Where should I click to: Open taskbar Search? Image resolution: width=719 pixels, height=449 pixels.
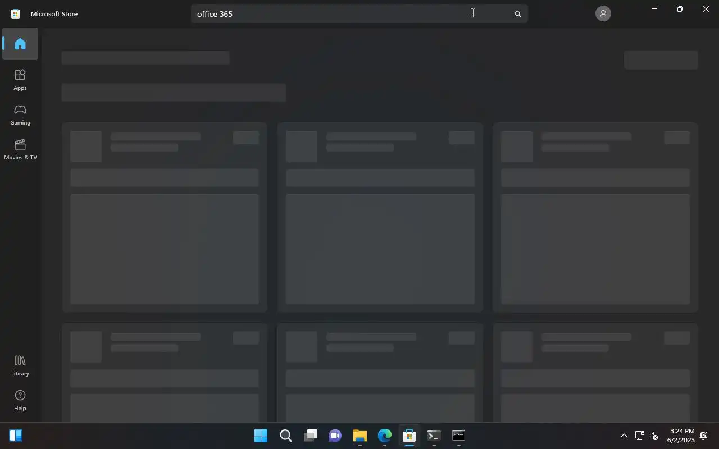click(x=285, y=436)
